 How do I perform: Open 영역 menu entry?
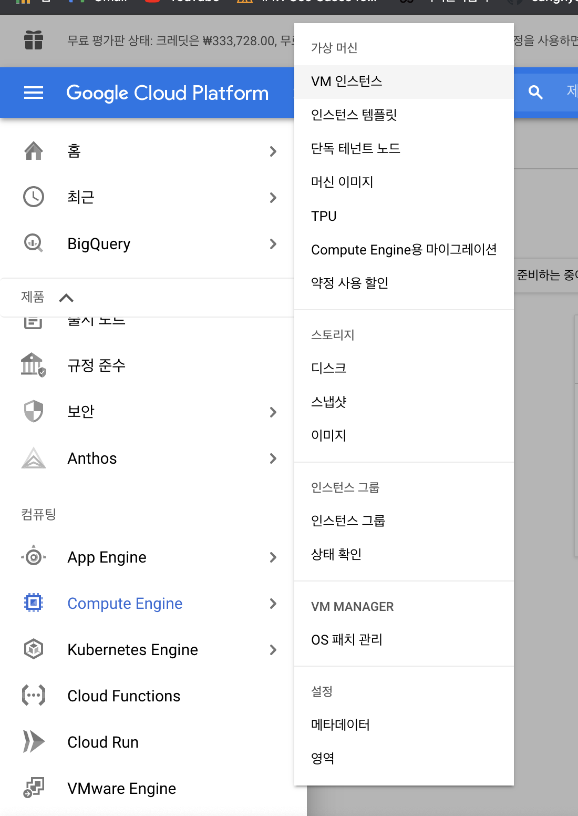(x=404, y=758)
